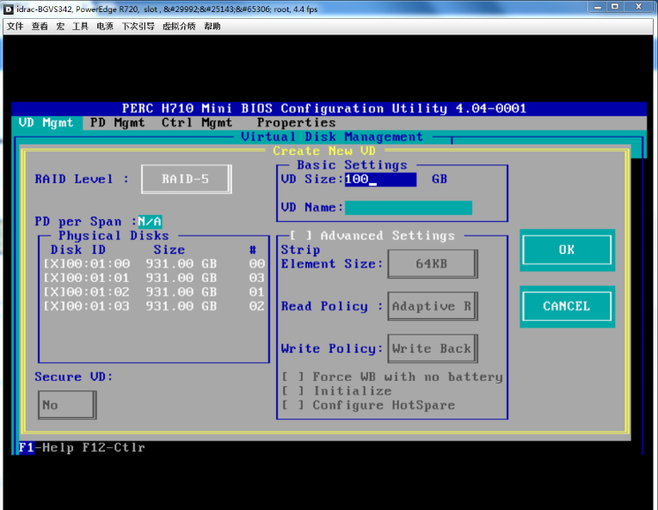
Task: Open the Secure VD No selector
Action: (x=67, y=405)
